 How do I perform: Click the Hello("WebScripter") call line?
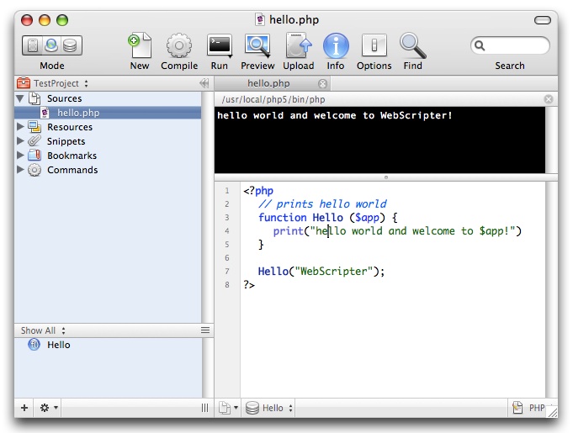click(x=321, y=272)
